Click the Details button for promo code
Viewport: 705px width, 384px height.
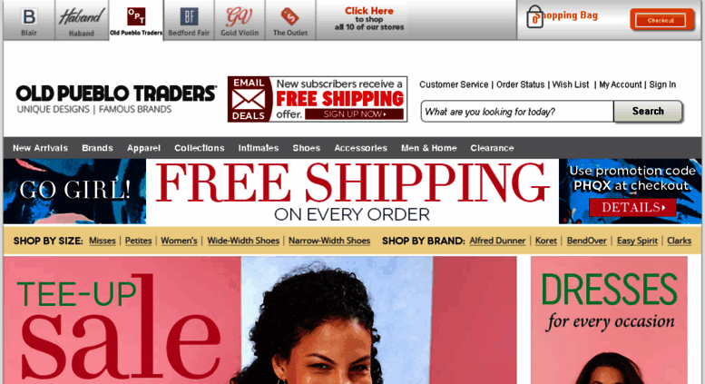click(x=632, y=207)
